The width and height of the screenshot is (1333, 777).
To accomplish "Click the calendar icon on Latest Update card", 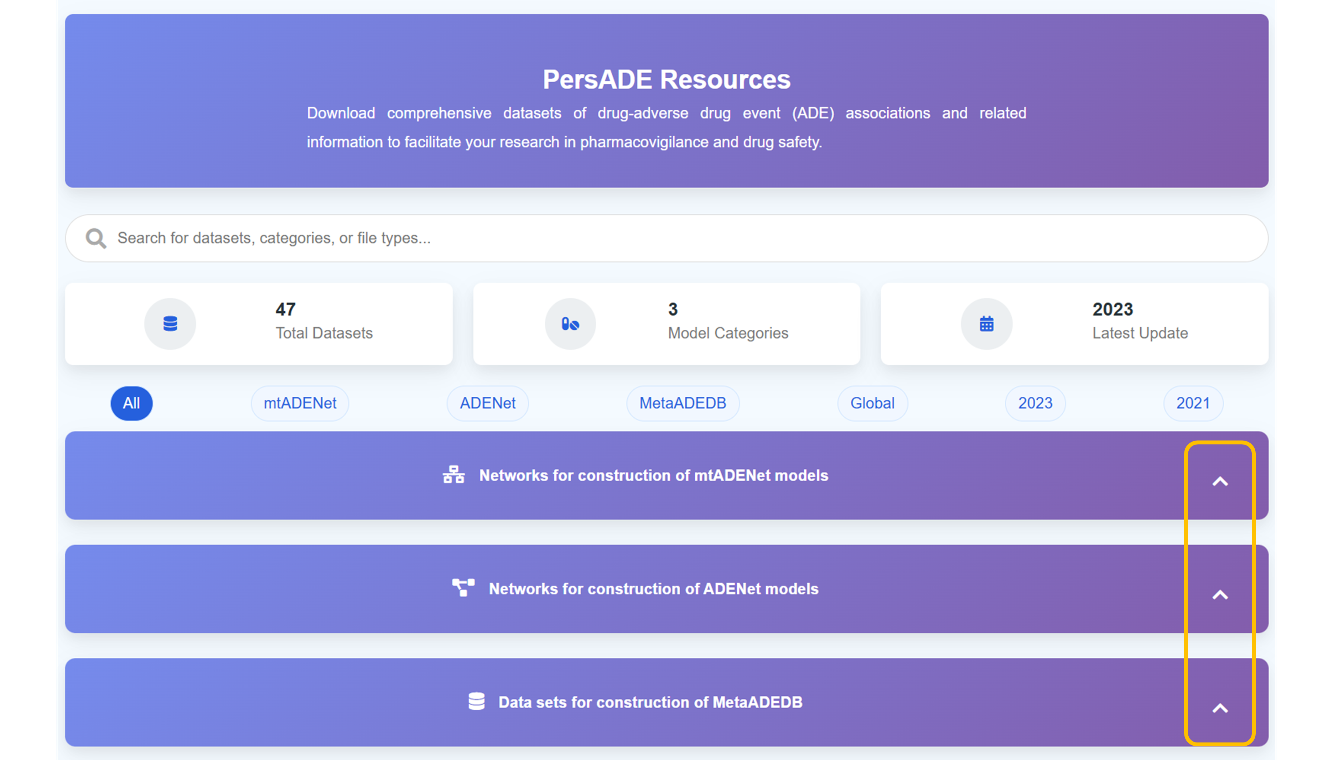I will click(986, 324).
